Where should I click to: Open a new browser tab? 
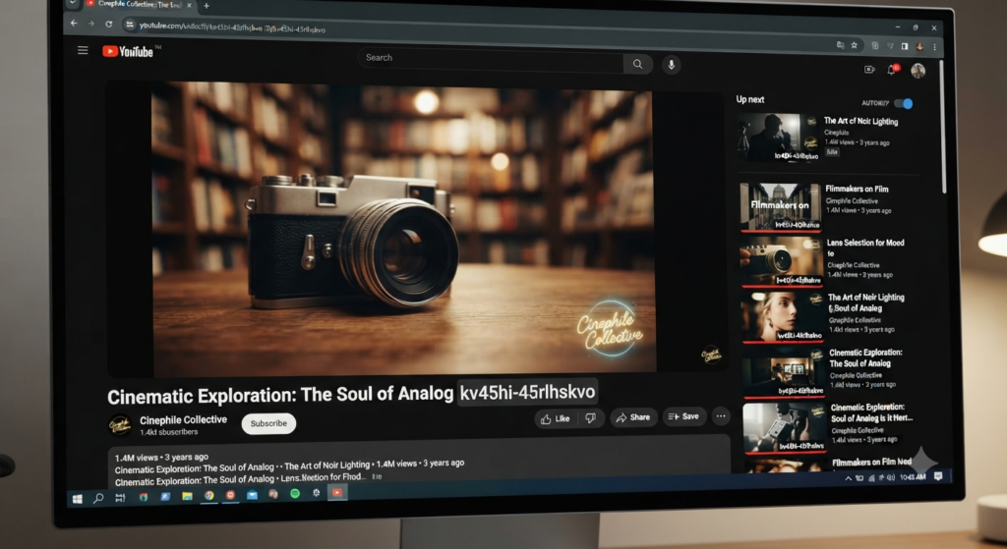207,6
